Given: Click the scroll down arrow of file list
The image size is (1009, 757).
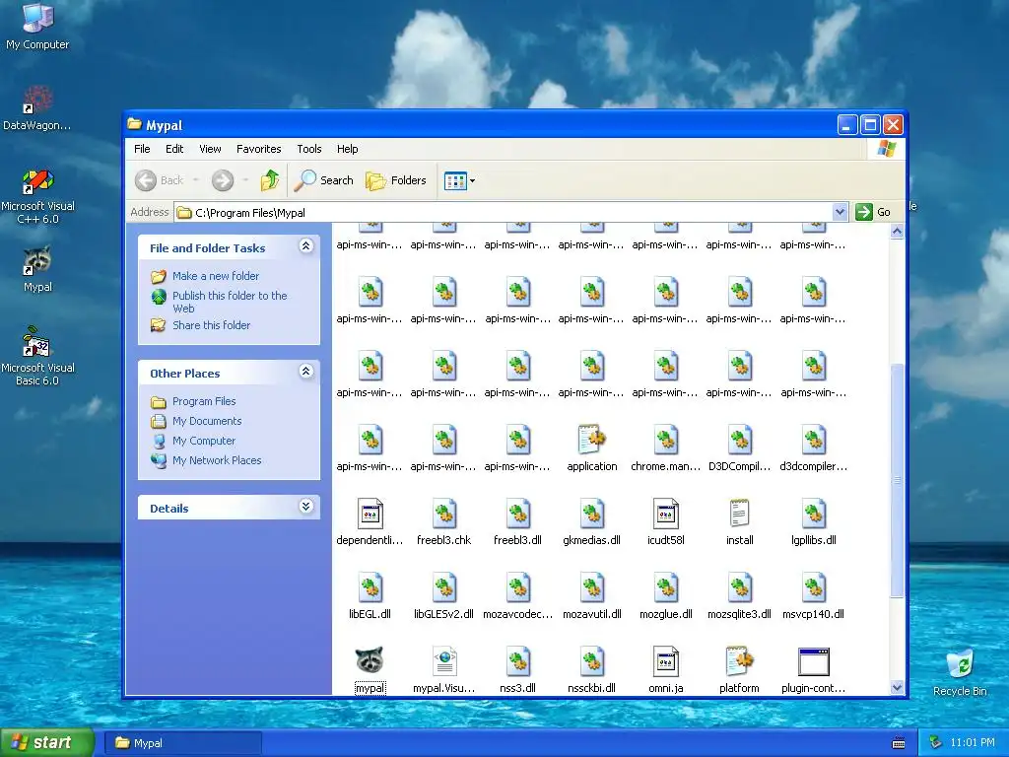Looking at the screenshot, I should [897, 687].
